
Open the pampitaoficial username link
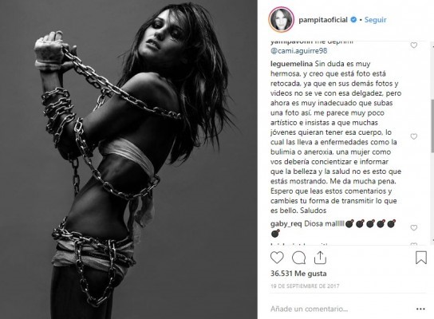pos(323,20)
